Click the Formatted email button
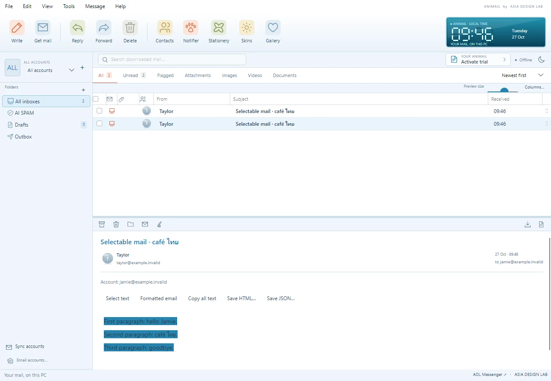 coord(159,298)
